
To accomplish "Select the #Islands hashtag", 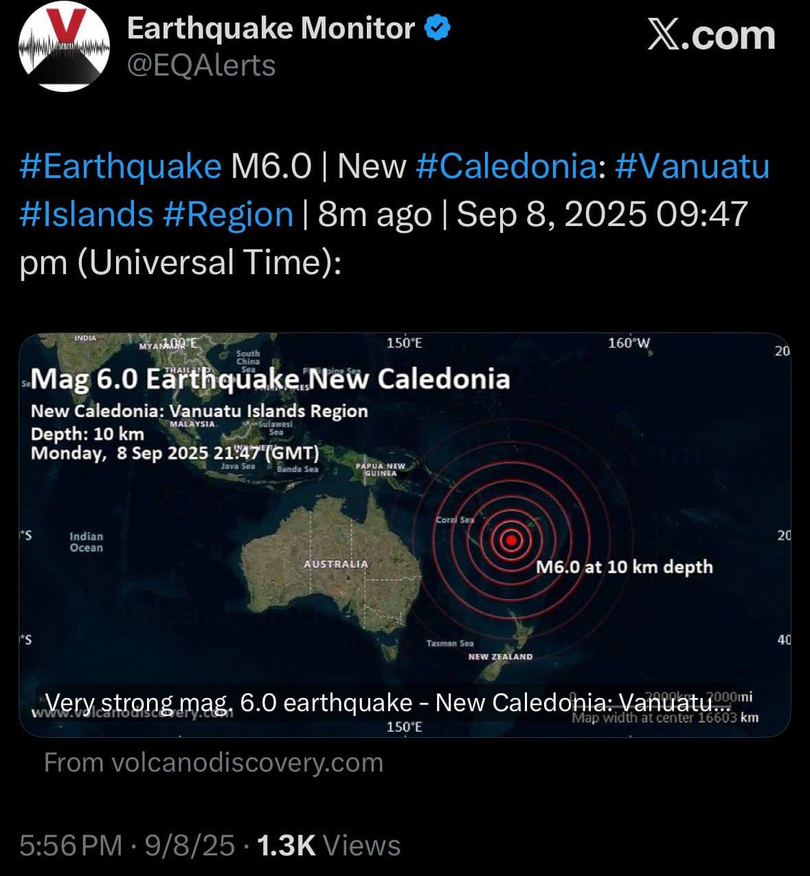I will [87, 214].
